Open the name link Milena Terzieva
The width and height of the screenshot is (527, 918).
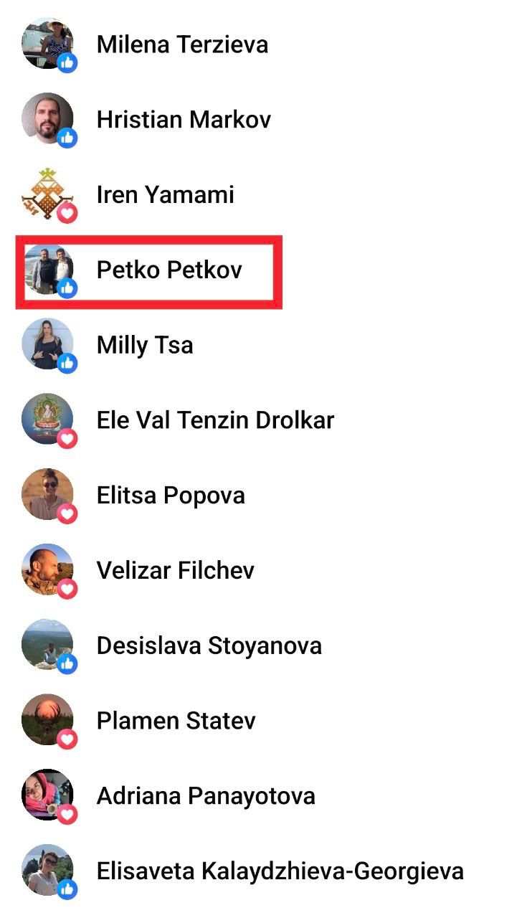pos(183,44)
